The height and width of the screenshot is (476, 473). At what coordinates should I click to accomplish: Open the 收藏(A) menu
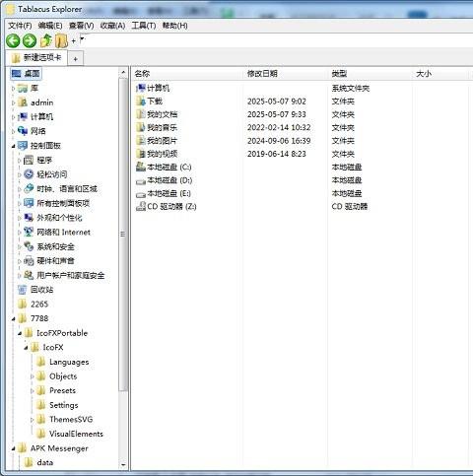pyautogui.click(x=112, y=26)
